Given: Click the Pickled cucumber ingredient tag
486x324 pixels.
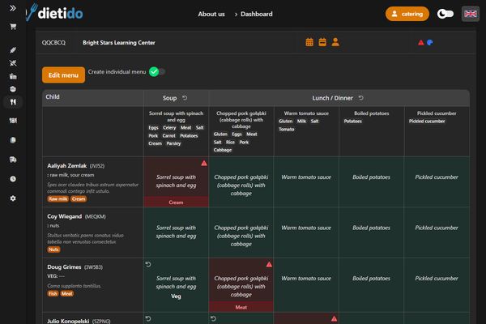Looking at the screenshot, I should coord(427,122).
